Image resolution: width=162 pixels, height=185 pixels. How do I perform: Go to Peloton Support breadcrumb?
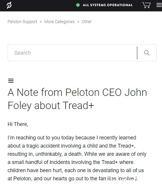pos(22,22)
